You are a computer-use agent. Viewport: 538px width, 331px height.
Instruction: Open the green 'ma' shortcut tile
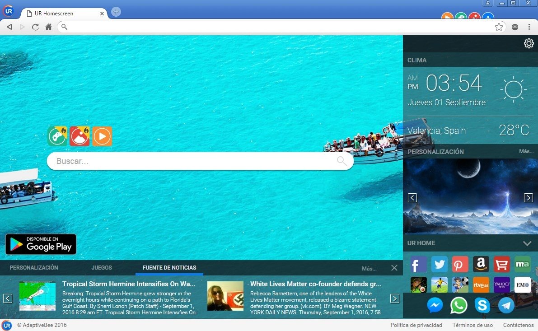point(522,265)
